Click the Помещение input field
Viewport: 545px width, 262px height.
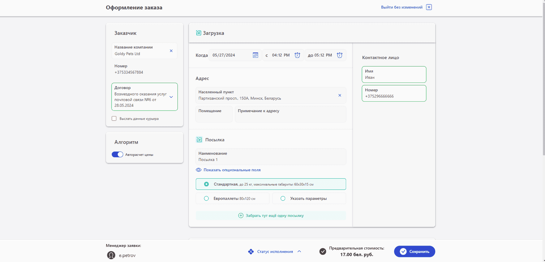click(x=214, y=114)
